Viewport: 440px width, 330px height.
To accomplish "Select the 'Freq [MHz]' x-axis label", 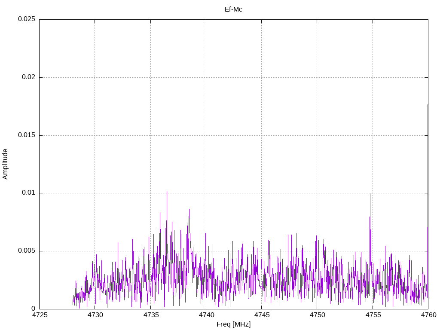I will [x=233, y=324].
